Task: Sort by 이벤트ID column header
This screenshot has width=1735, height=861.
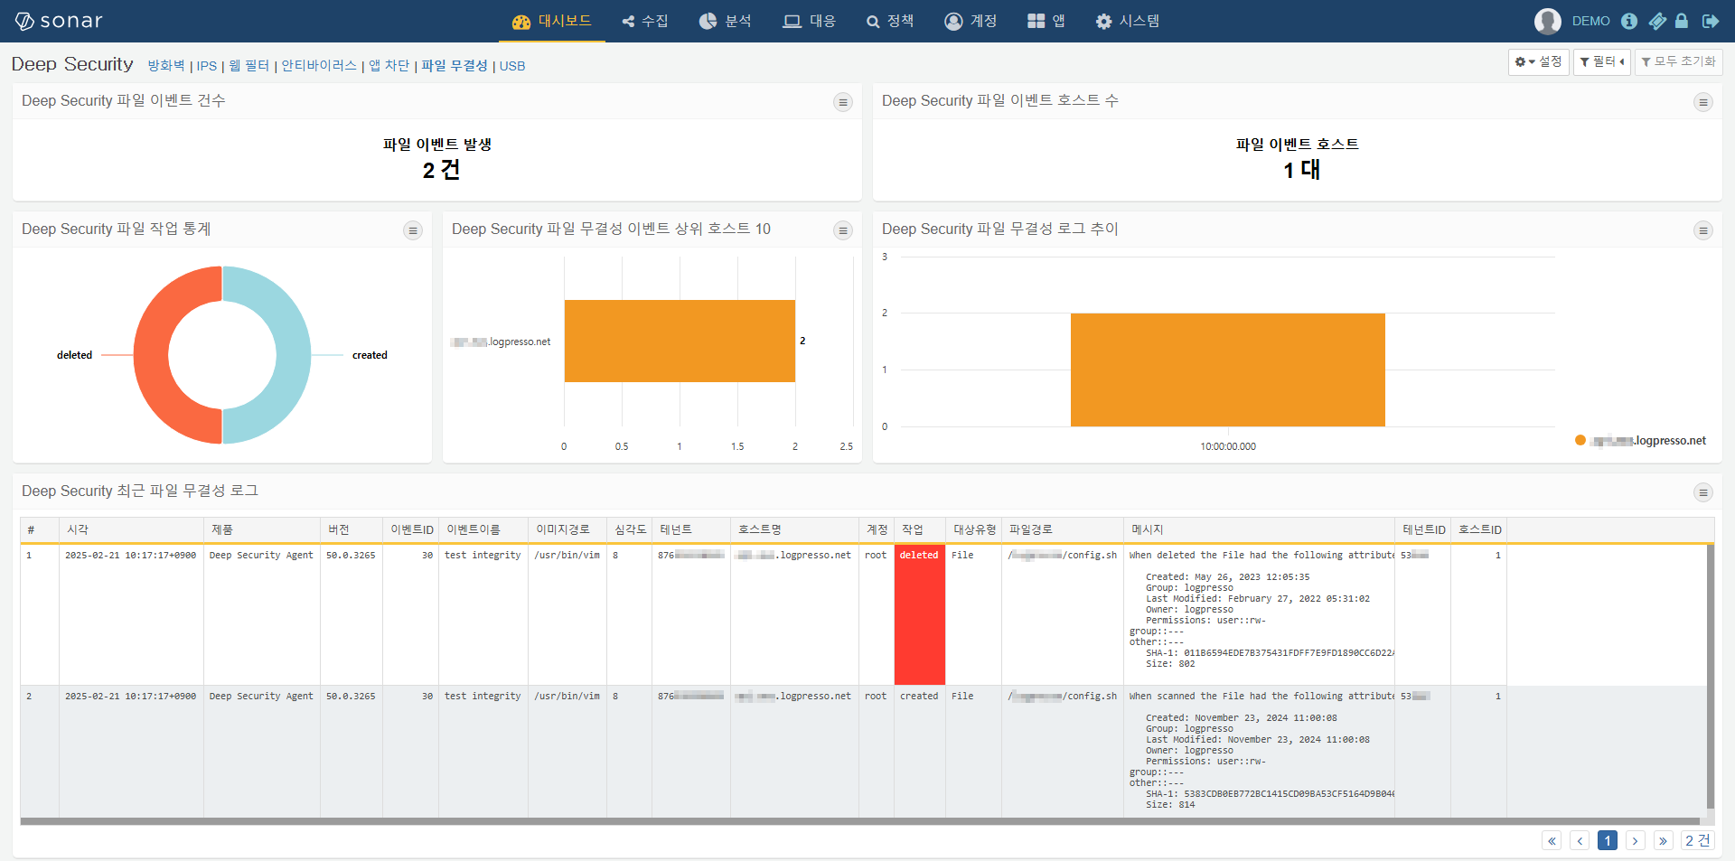Action: coord(411,529)
